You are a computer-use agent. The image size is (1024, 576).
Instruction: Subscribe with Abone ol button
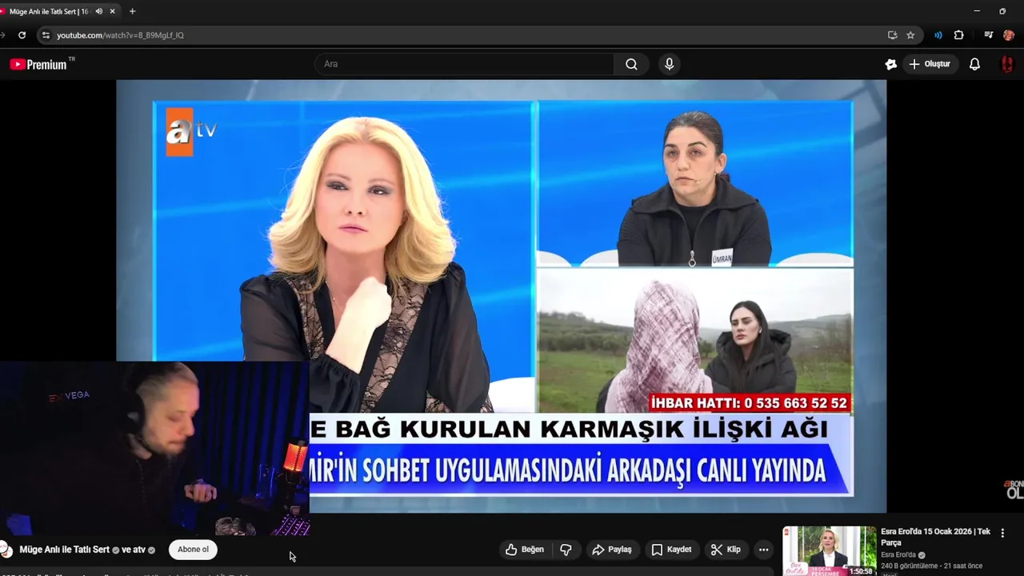click(x=193, y=550)
